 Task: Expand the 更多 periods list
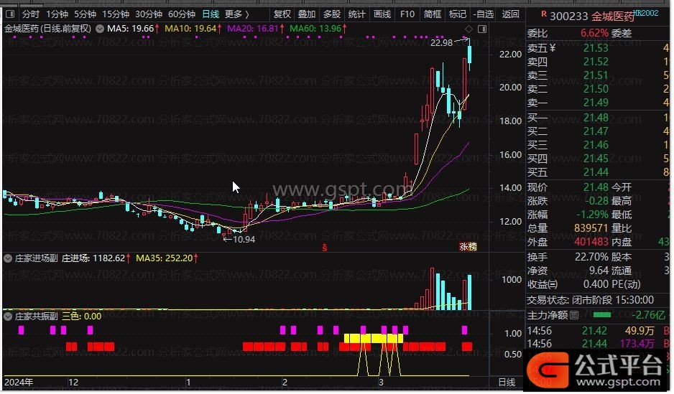[237, 14]
